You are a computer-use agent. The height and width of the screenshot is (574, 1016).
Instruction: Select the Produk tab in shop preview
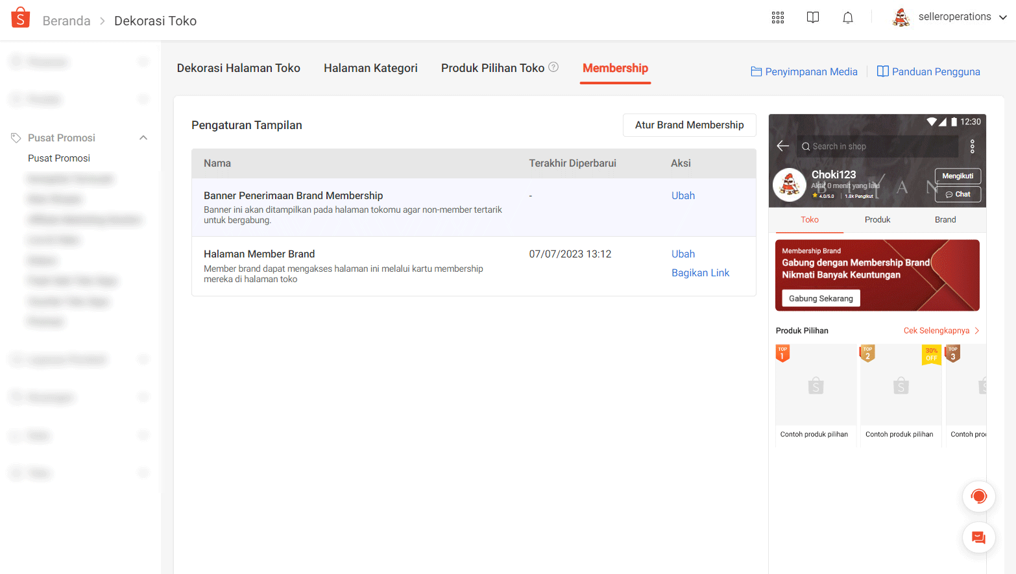[877, 220]
